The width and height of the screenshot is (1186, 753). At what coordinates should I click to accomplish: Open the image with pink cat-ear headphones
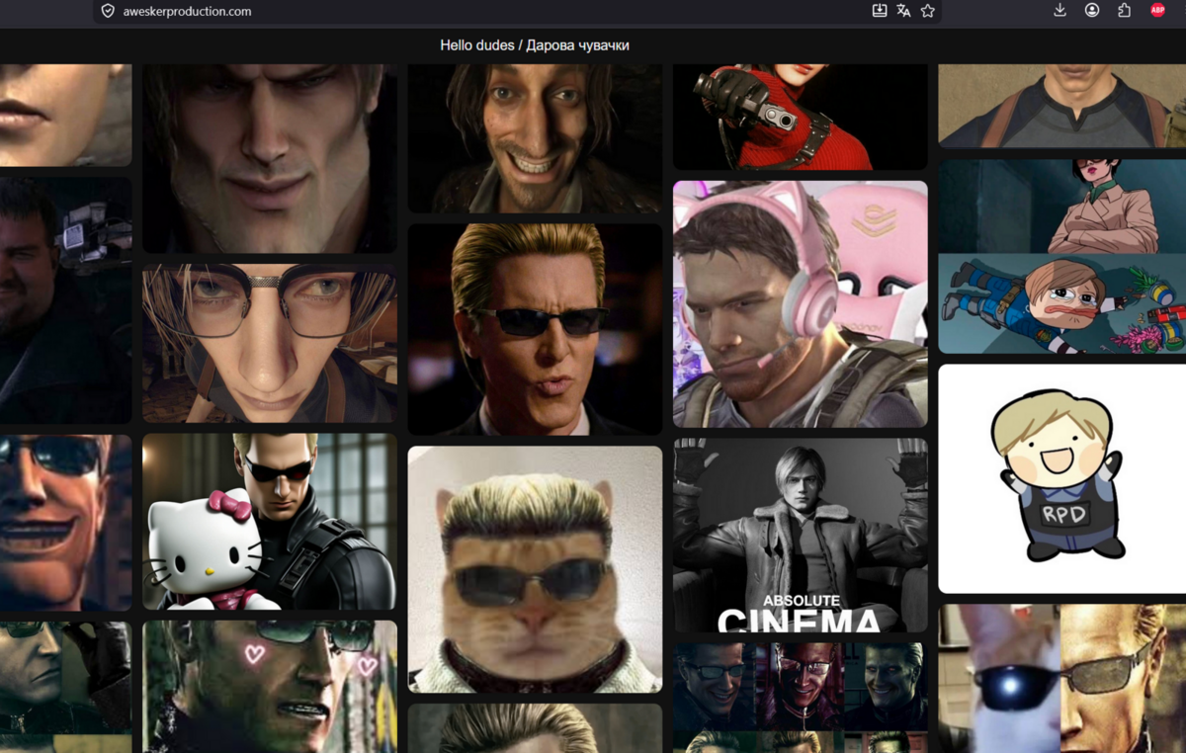(x=801, y=304)
